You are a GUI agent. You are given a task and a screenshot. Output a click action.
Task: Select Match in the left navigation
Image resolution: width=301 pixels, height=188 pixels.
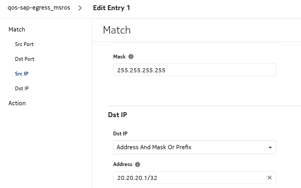coord(17,30)
